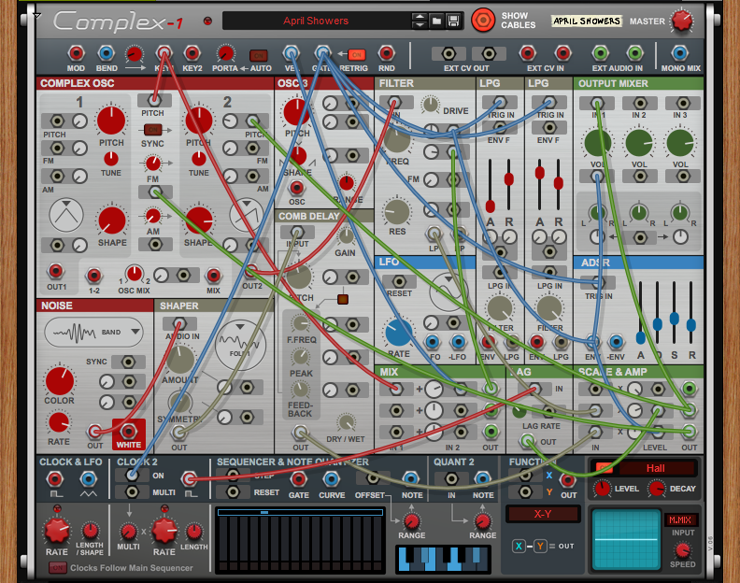Click the Sequencer CURVE output jack

331,478
